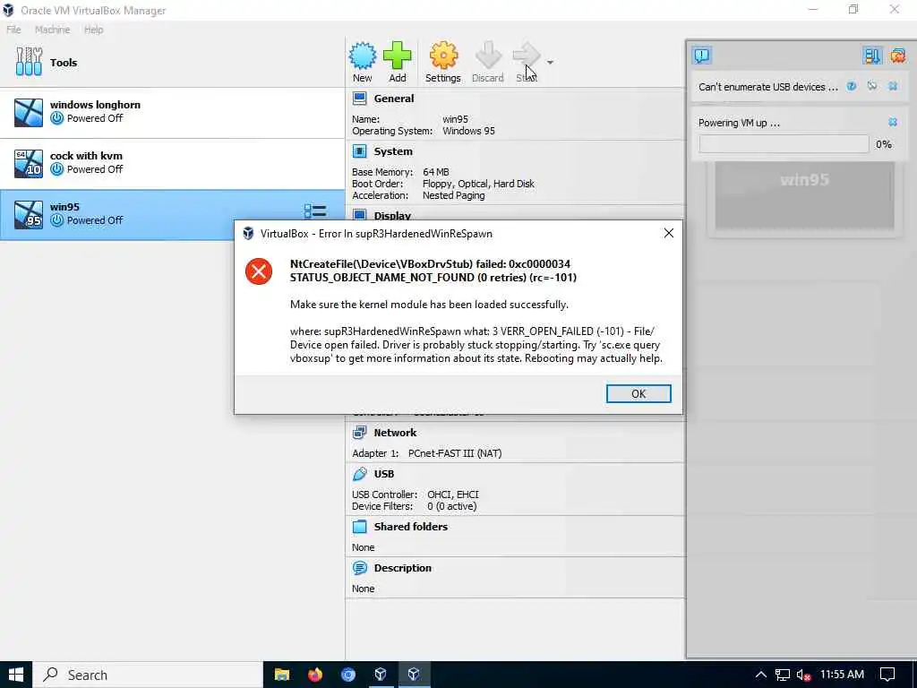Click the forbid/hide icon on USB notification
The height and width of the screenshot is (688, 917).
872,87
